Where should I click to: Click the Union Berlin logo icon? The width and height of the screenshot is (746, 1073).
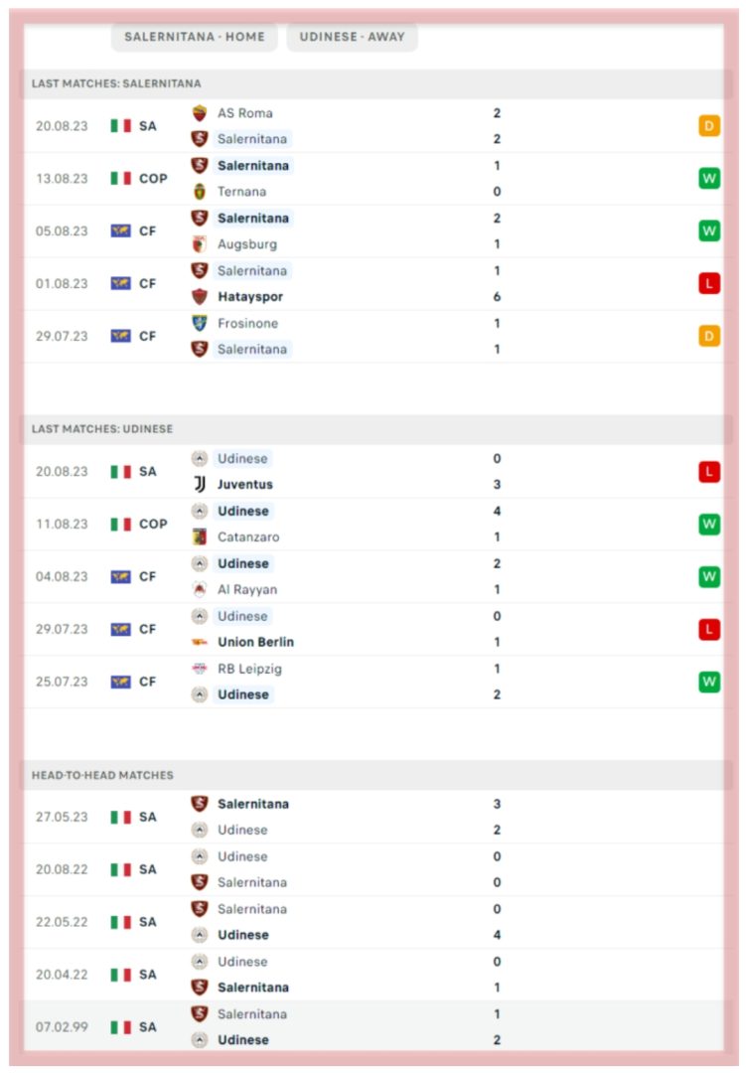pos(199,643)
